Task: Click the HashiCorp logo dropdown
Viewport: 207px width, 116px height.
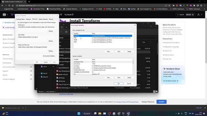Action: 5,15
